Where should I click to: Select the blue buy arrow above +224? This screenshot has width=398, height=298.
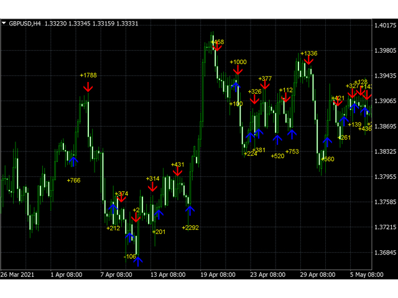point(250,137)
